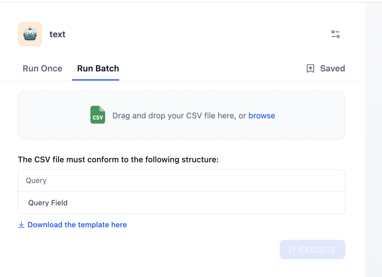This screenshot has height=277, width=382.
Task: Open the Saved tab label
Action: click(x=332, y=69)
